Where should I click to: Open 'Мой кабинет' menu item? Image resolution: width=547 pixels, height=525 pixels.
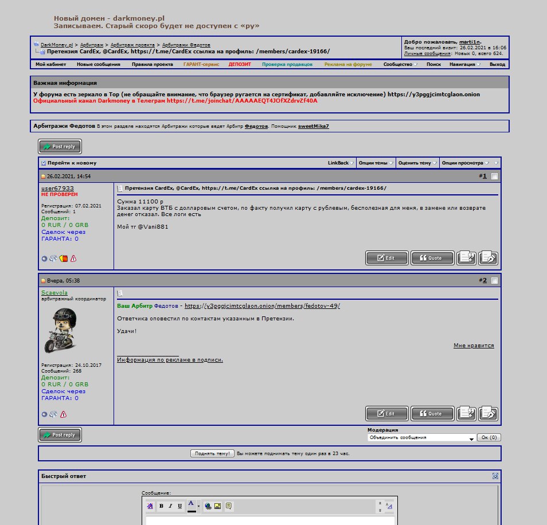pyautogui.click(x=50, y=64)
